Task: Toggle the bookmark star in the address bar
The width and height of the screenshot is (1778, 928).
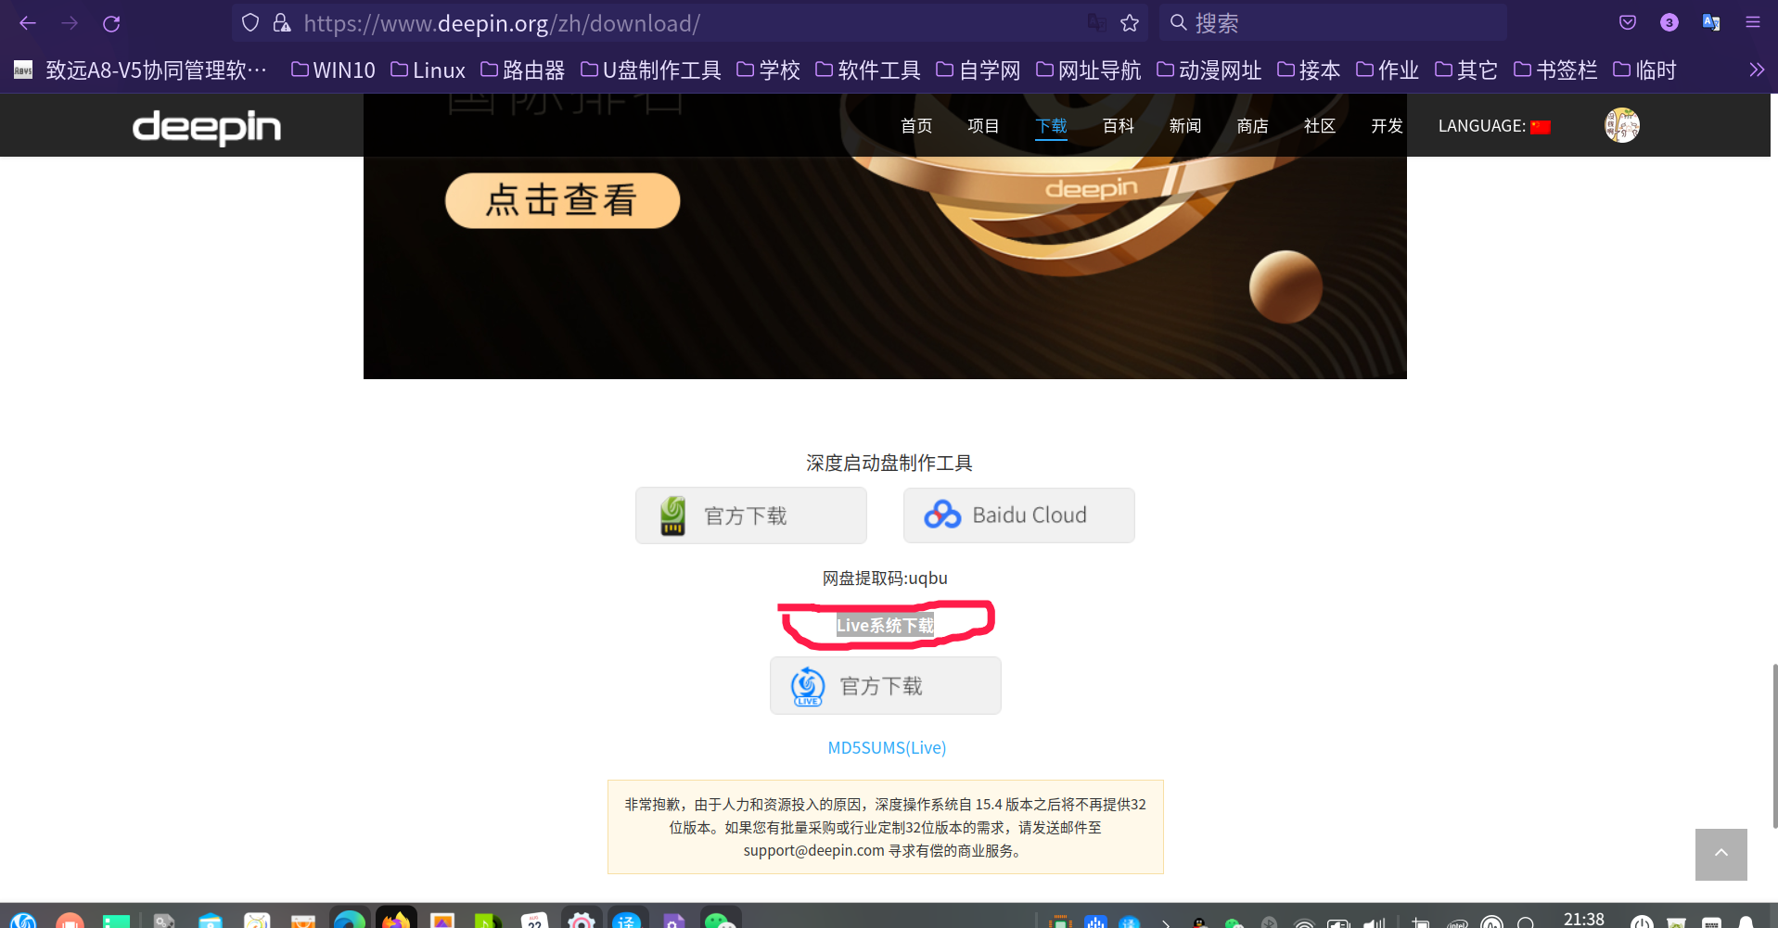Action: tap(1130, 23)
